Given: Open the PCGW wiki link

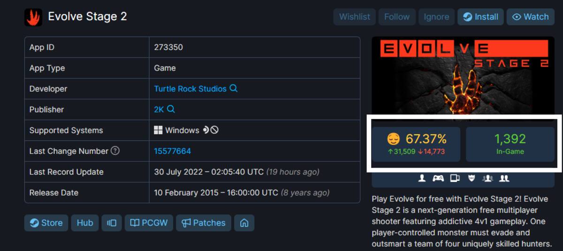Looking at the screenshot, I should (x=149, y=223).
